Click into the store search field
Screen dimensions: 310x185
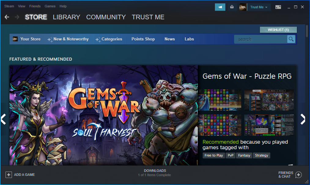pos(261,39)
